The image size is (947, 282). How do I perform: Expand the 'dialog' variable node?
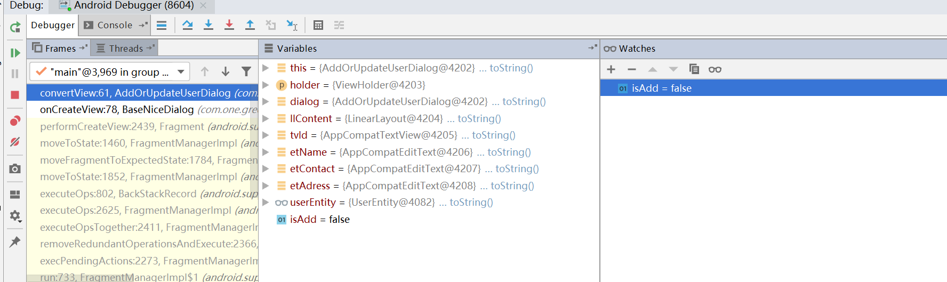266,101
